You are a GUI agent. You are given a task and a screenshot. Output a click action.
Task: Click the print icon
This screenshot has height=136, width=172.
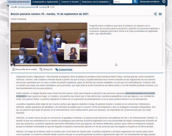pos(160,14)
